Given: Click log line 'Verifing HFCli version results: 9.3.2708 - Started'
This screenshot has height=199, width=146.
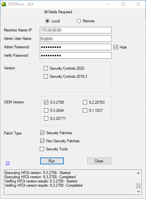Looking at the screenshot, I should (x=41, y=181).
